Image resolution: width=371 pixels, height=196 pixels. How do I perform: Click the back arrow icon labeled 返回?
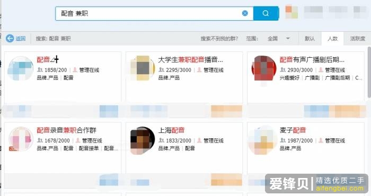pyautogui.click(x=10, y=38)
